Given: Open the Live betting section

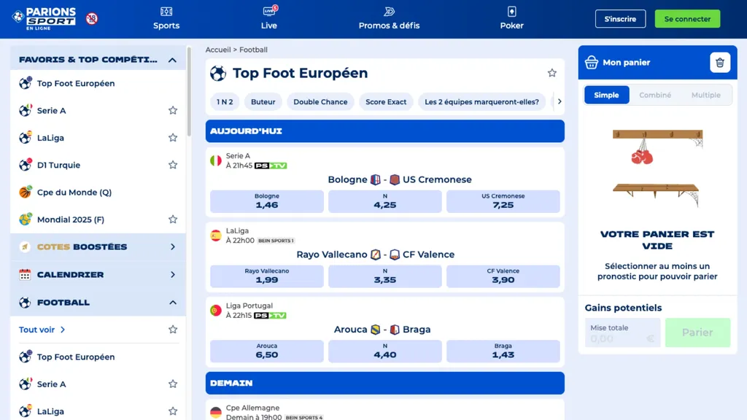Looking at the screenshot, I should click(268, 20).
